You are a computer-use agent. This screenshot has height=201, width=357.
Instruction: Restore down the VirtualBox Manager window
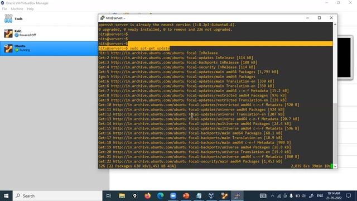[x=339, y=3]
